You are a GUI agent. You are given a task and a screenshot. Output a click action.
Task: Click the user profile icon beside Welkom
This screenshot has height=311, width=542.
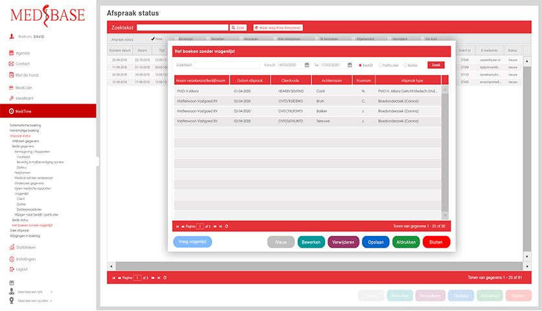(12, 36)
